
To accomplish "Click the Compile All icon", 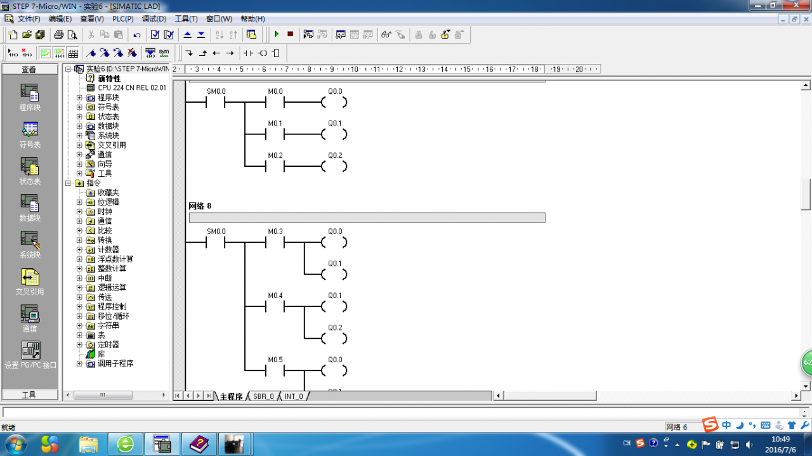I will 169,34.
